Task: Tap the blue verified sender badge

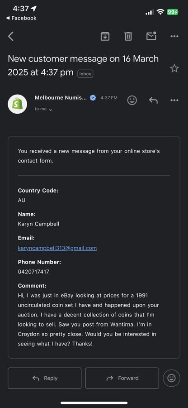Action: (x=93, y=97)
